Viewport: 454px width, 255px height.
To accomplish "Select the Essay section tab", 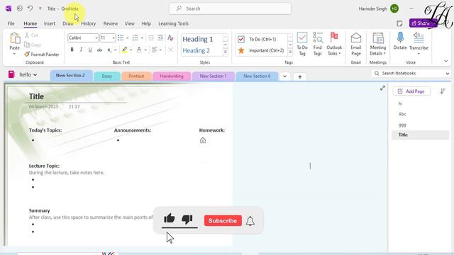I will (x=107, y=76).
